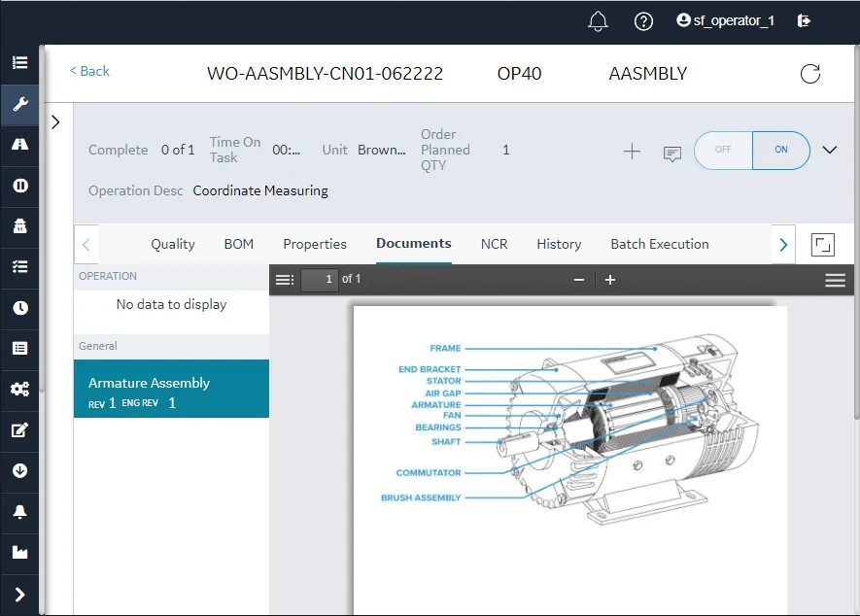The width and height of the screenshot is (860, 616).
Task: Click the AASMBLY label in the header
Action: click(x=648, y=74)
